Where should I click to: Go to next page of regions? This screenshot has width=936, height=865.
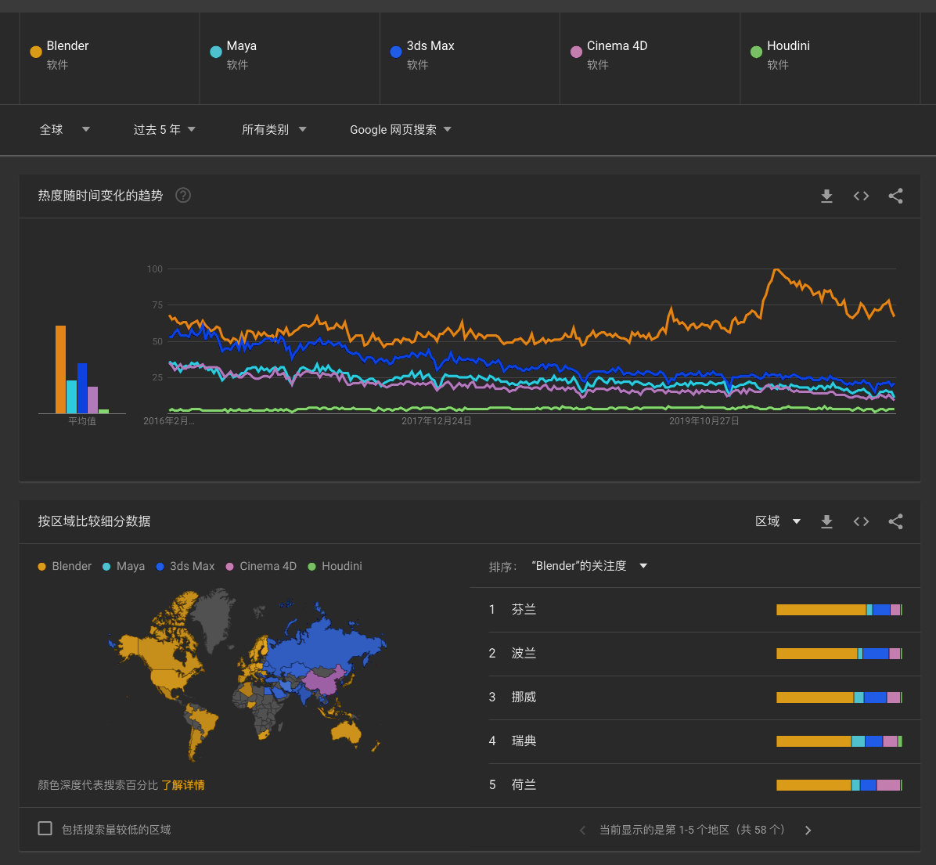(x=808, y=831)
